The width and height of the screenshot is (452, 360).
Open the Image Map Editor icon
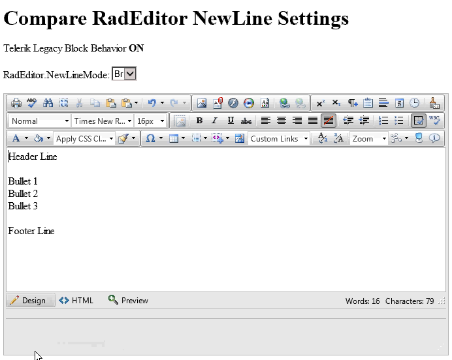click(239, 139)
